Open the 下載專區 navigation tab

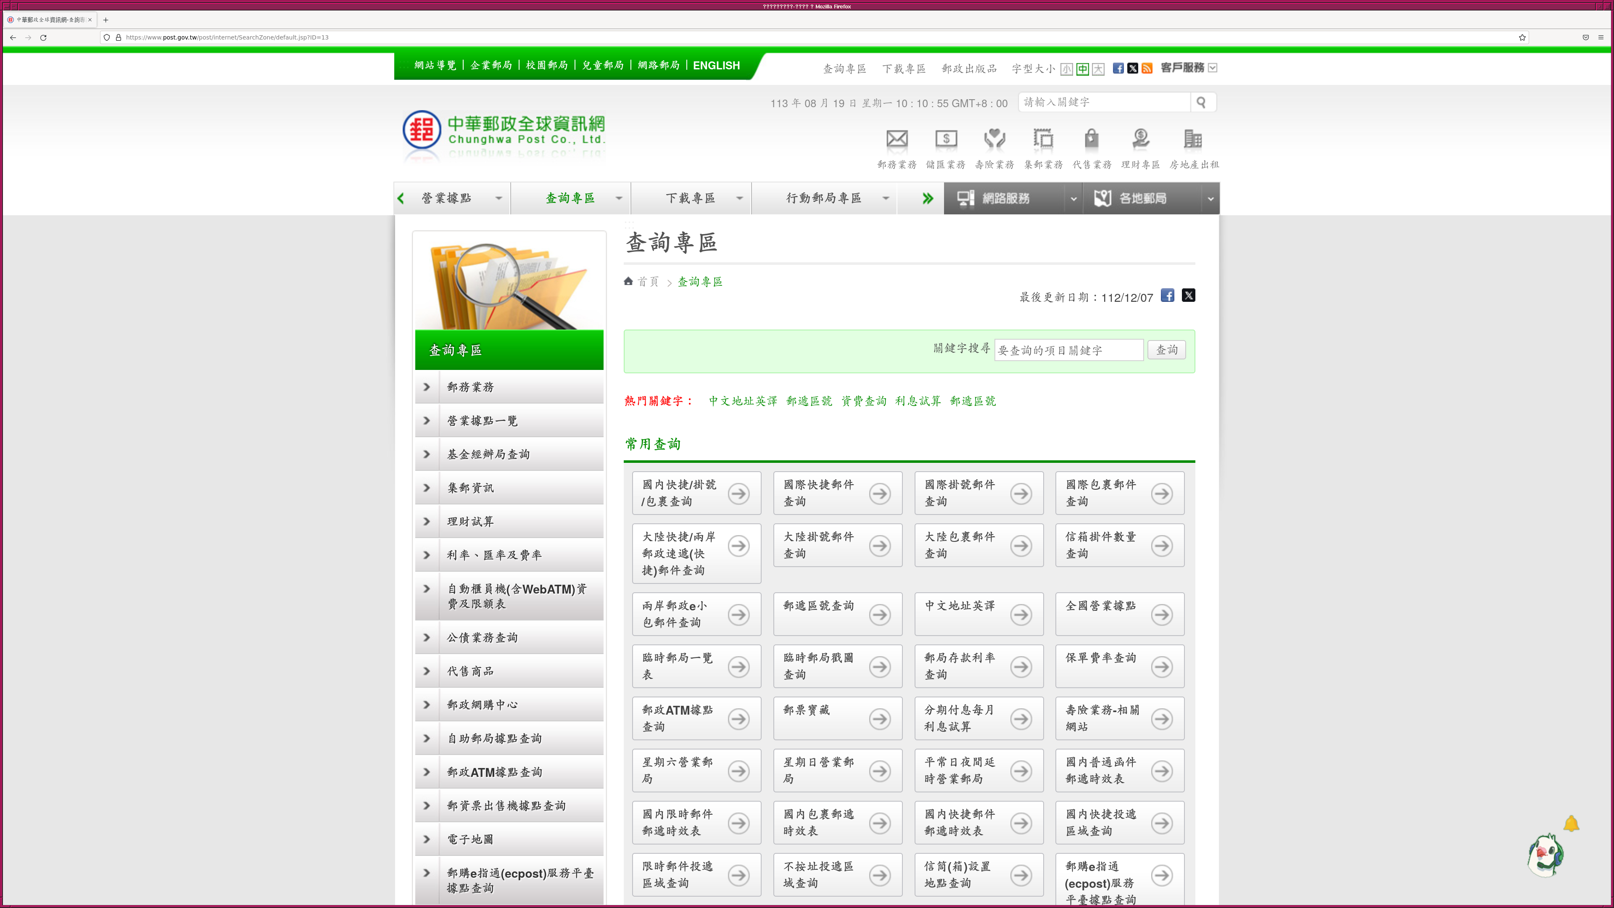point(691,199)
